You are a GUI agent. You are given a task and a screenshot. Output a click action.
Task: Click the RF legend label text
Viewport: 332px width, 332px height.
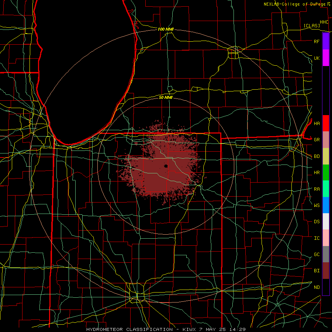click(317, 41)
